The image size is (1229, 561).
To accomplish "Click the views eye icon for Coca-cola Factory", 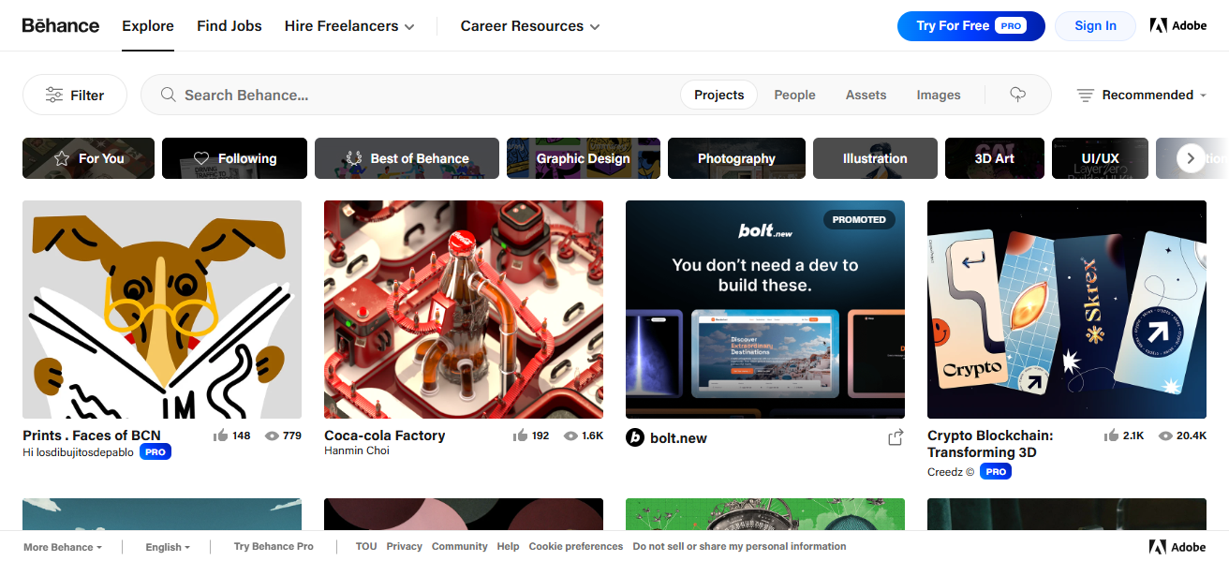I will [570, 436].
